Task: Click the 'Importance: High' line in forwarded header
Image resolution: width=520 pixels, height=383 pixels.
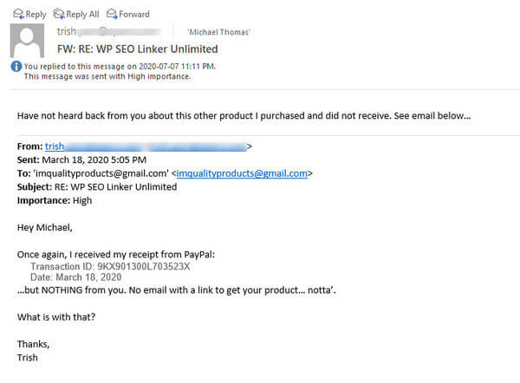Action: pyautogui.click(x=55, y=200)
